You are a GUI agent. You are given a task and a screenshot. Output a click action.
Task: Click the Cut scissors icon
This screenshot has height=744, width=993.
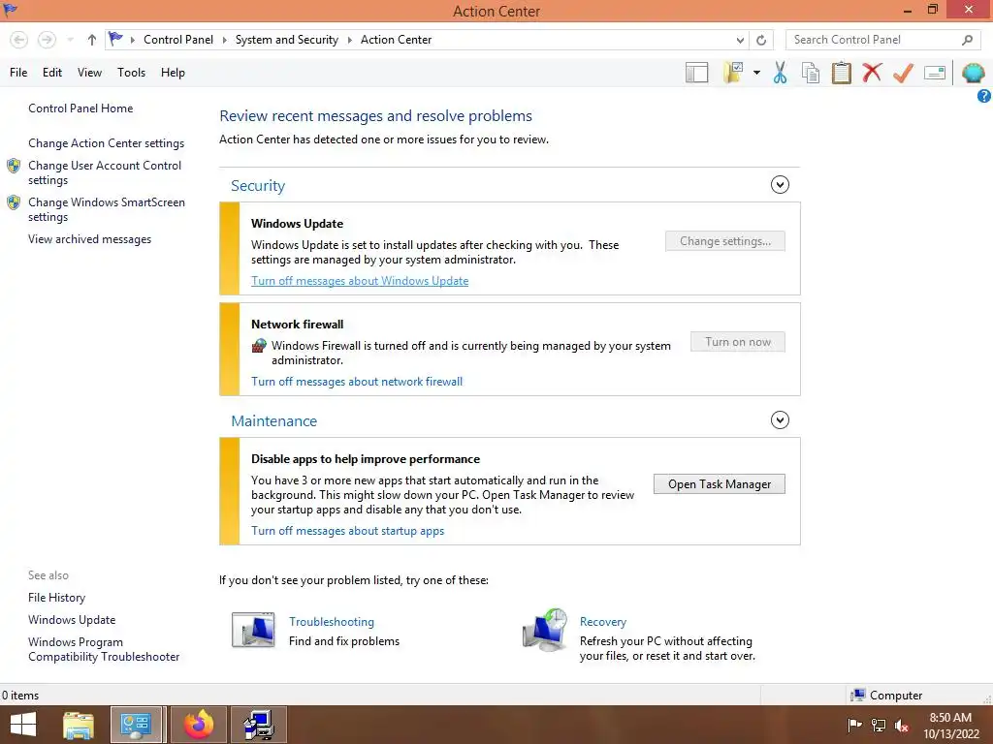(781, 73)
